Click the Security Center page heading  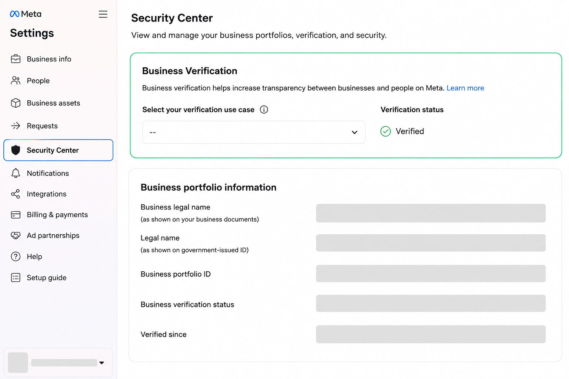(172, 18)
